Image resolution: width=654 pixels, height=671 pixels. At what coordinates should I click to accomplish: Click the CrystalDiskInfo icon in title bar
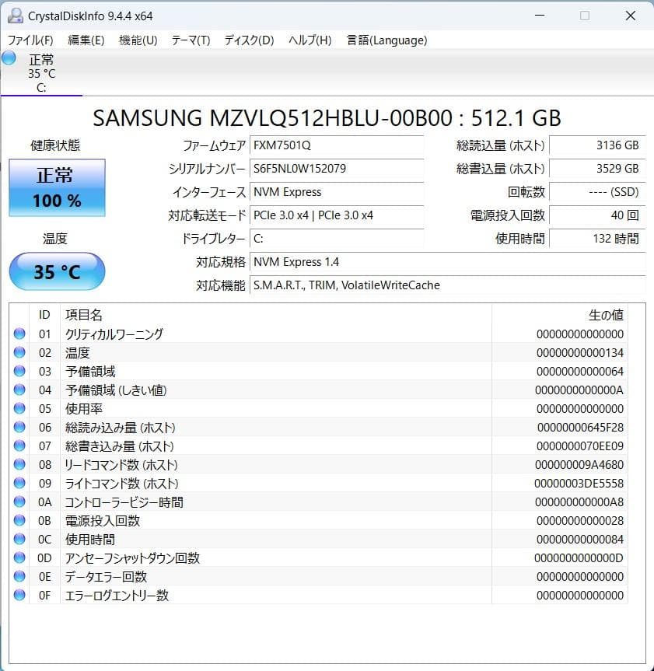16,15
